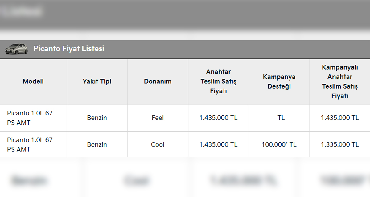Click the Feel row's 1.435.000 TL sale price
The height and width of the screenshot is (197, 370).
pos(218,118)
